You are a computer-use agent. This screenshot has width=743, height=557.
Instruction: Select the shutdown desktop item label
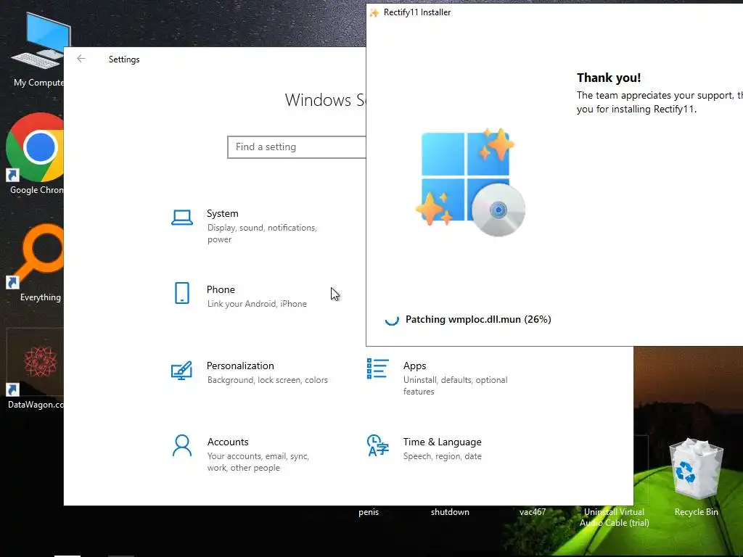click(450, 512)
